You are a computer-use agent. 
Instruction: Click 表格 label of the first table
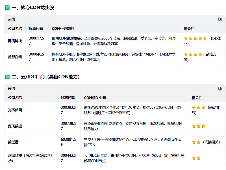tap(12, 19)
